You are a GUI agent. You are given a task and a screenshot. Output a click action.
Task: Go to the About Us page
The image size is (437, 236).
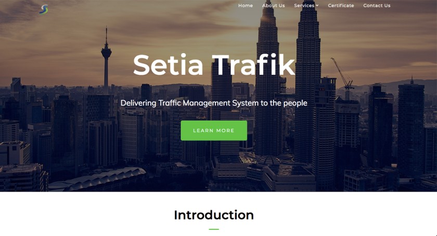point(274,6)
